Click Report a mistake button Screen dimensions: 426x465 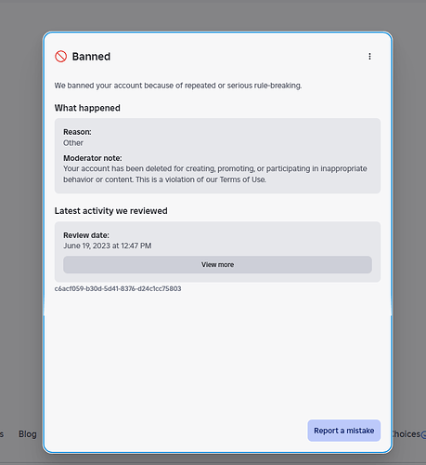344,431
